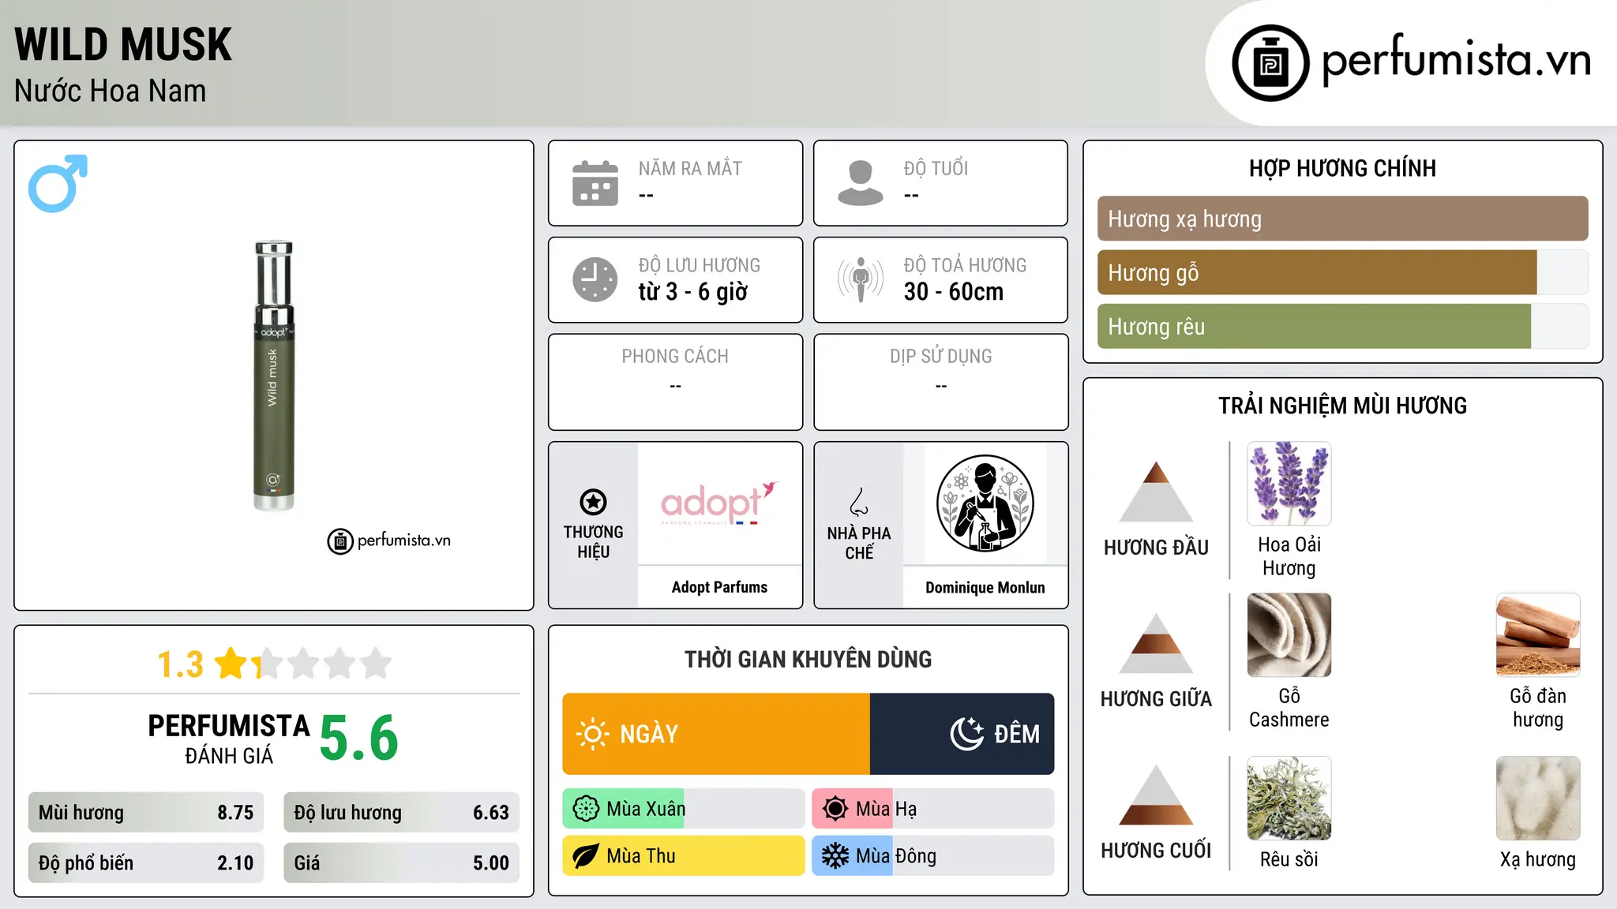
Task: Click the perfumista.vn site name in header
Action: (1456, 60)
